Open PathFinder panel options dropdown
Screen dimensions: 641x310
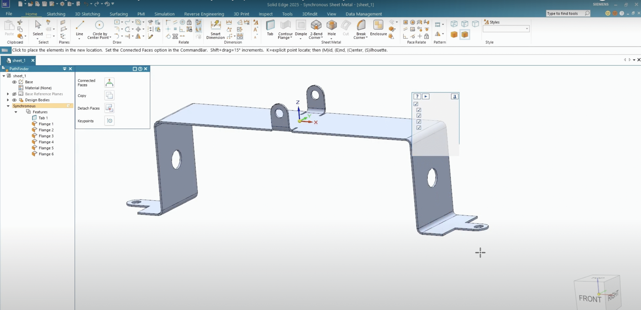tap(64, 69)
